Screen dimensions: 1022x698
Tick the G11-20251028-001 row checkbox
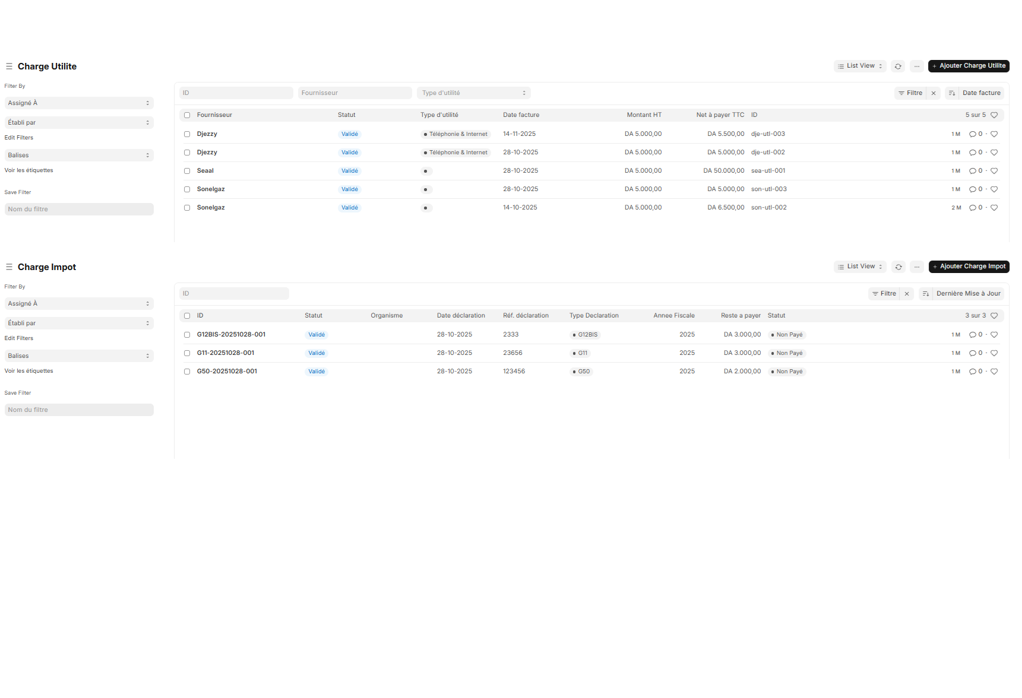(x=187, y=353)
